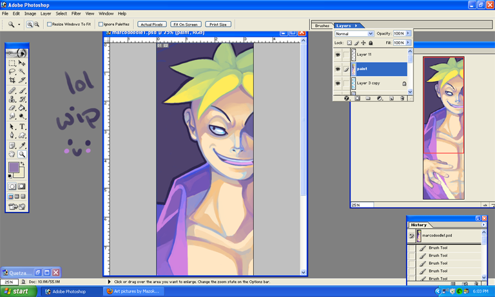Select the Clone Stamp tool
This screenshot has width=495, height=297.
[x=12, y=99]
